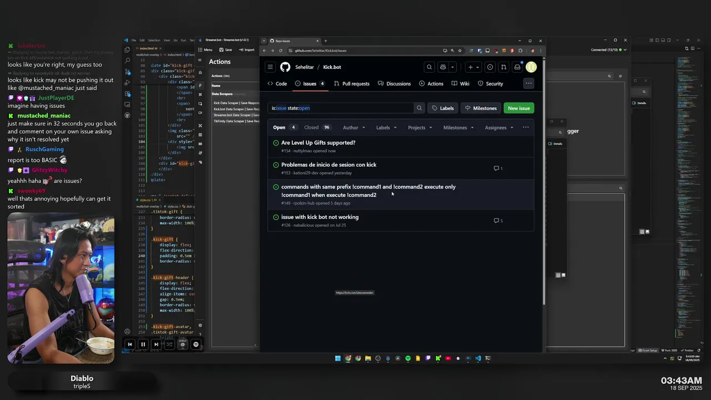
Task: Open the Milestones button with the signpost icon beside the search bar
Action: coord(481,108)
